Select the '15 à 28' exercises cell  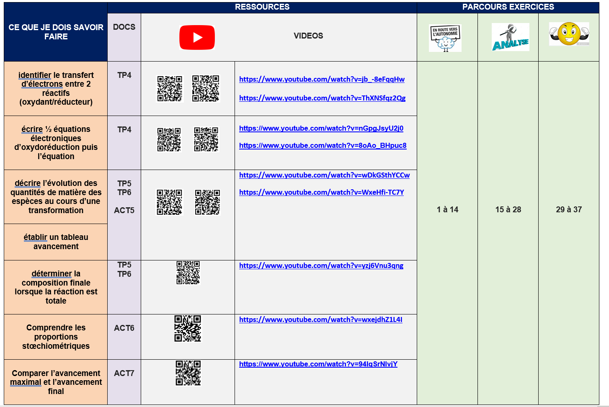coord(508,209)
